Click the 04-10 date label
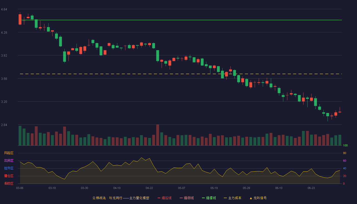 pos(117,188)
